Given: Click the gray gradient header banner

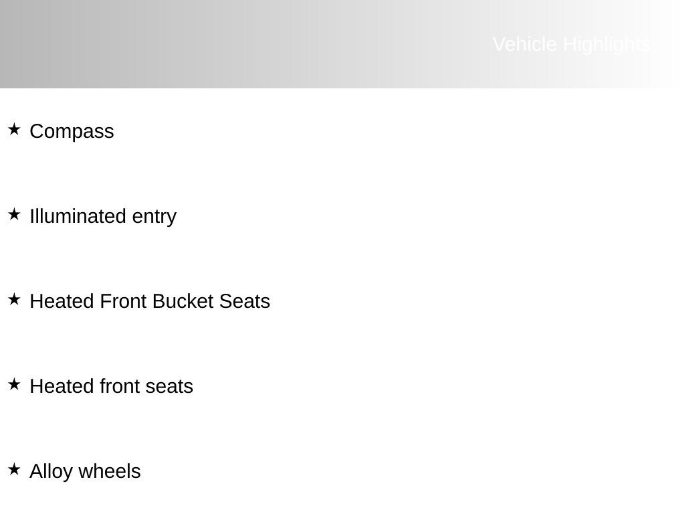Looking at the screenshot, I should tap(234, 44).
